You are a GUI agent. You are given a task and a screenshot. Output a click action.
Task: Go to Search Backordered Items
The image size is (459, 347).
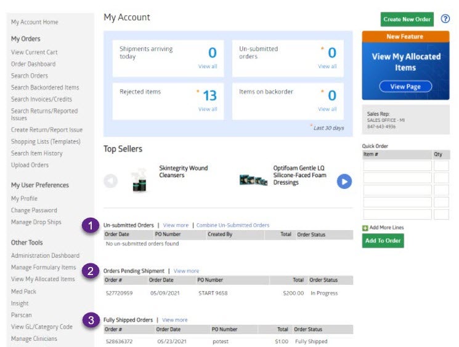45,87
